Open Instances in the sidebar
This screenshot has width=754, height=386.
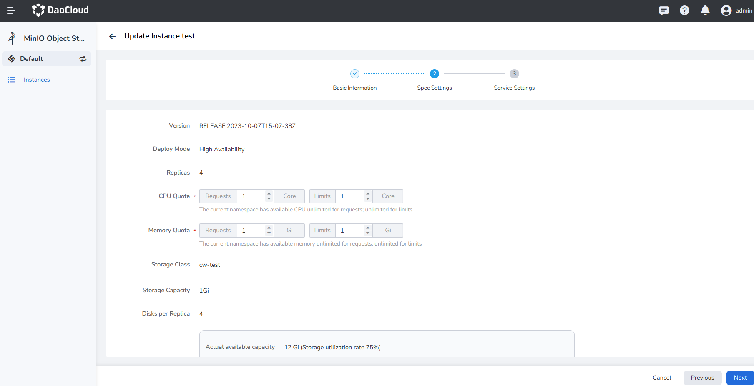[37, 80]
